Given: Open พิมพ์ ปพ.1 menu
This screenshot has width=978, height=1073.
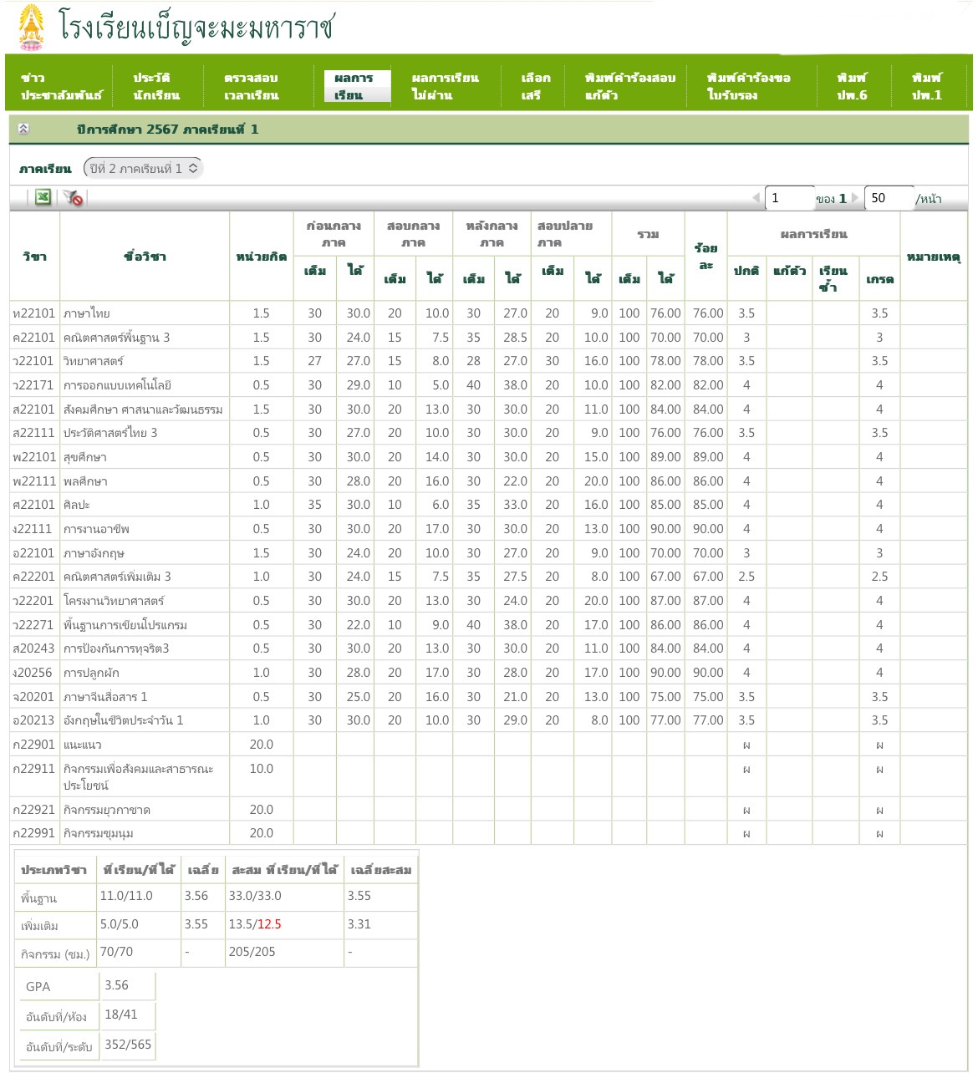Looking at the screenshot, I should [x=927, y=86].
